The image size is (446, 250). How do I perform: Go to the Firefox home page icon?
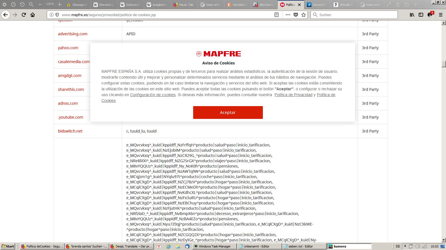click(x=33, y=15)
